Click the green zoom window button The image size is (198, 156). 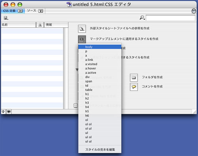[x=20, y=5]
